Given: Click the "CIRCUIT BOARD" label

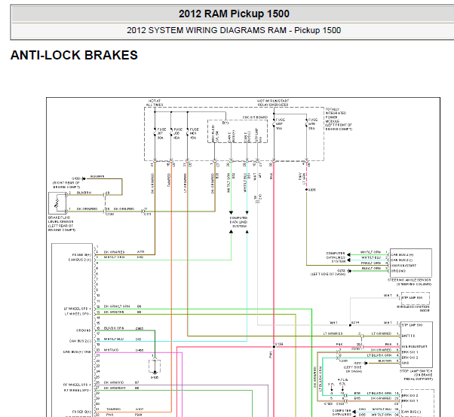Looking at the screenshot, I should pyautogui.click(x=255, y=117).
